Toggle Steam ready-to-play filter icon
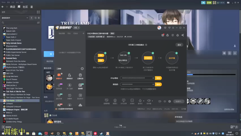Screen dimensions: 241x136 pyautogui.click(x=39, y=18)
